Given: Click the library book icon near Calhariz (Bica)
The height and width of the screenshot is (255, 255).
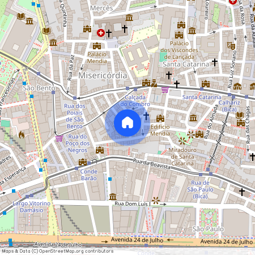Looking at the screenshot, I should tap(240, 115).
